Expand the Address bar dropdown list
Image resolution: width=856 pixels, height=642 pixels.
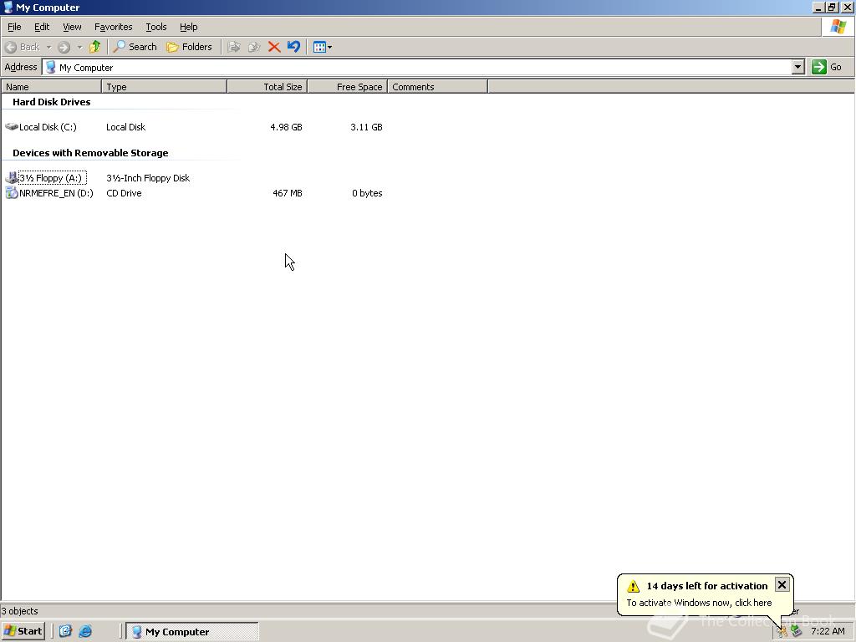click(x=798, y=67)
